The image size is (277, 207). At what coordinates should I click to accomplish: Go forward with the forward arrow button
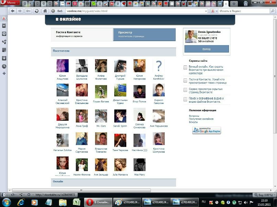[x=20, y=11]
